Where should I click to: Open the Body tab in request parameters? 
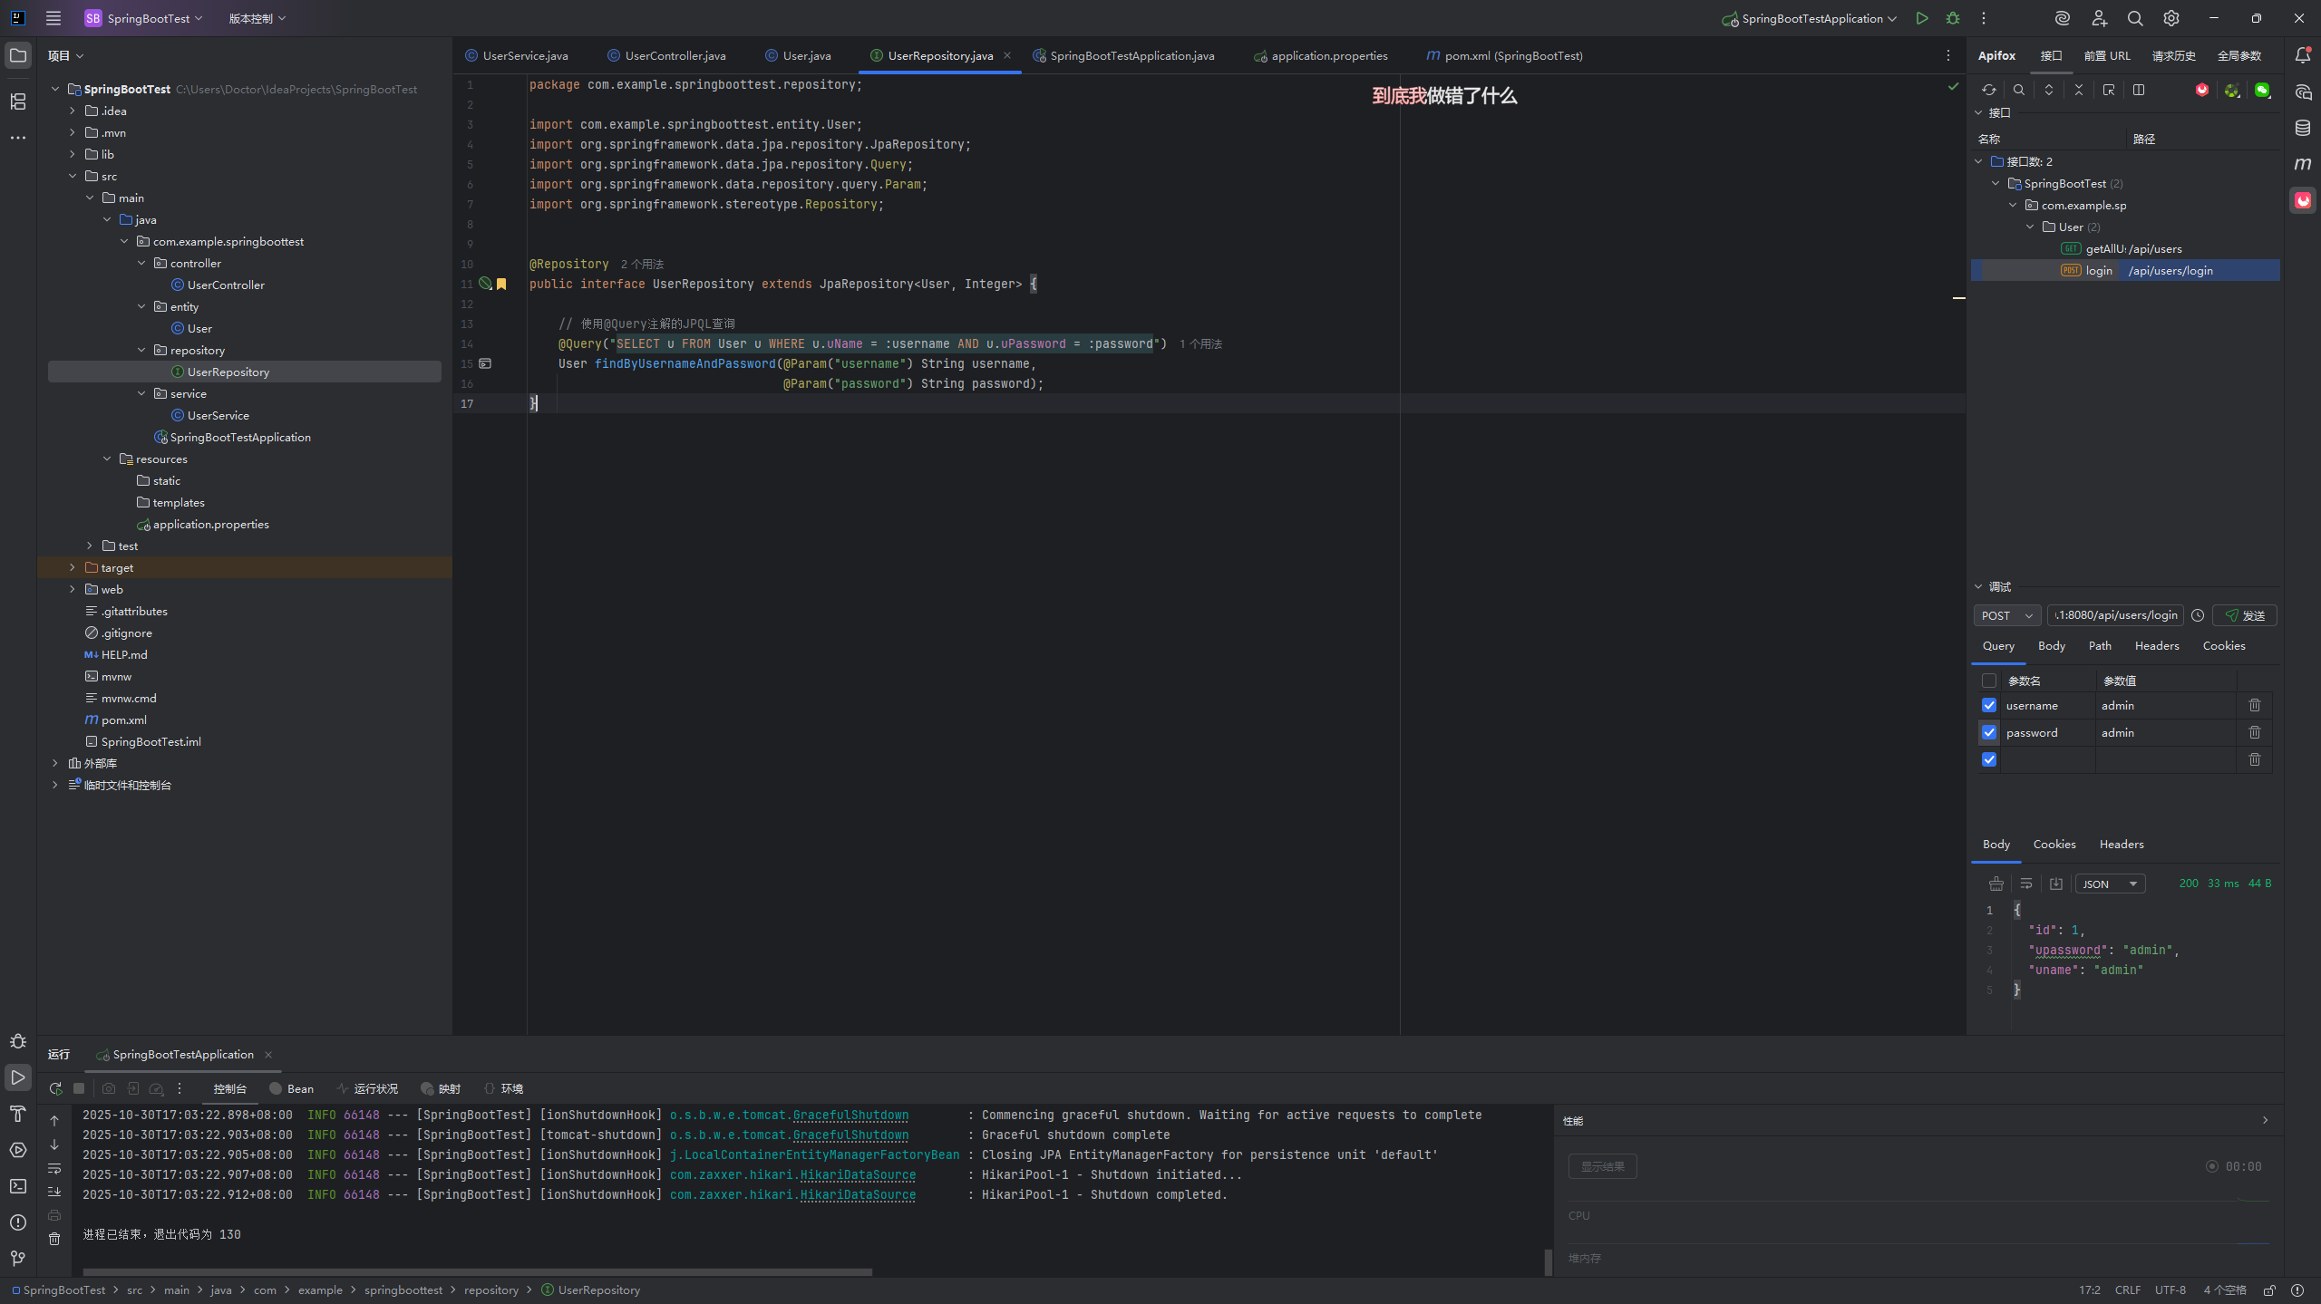click(x=2051, y=645)
